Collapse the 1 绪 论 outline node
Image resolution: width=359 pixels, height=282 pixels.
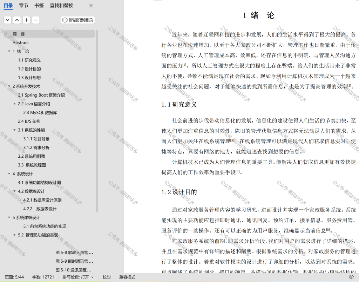[x=9, y=51]
